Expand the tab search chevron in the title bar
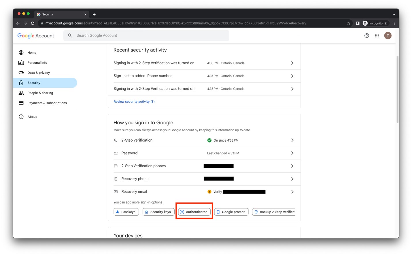This screenshot has height=255, width=412. pos(394,14)
